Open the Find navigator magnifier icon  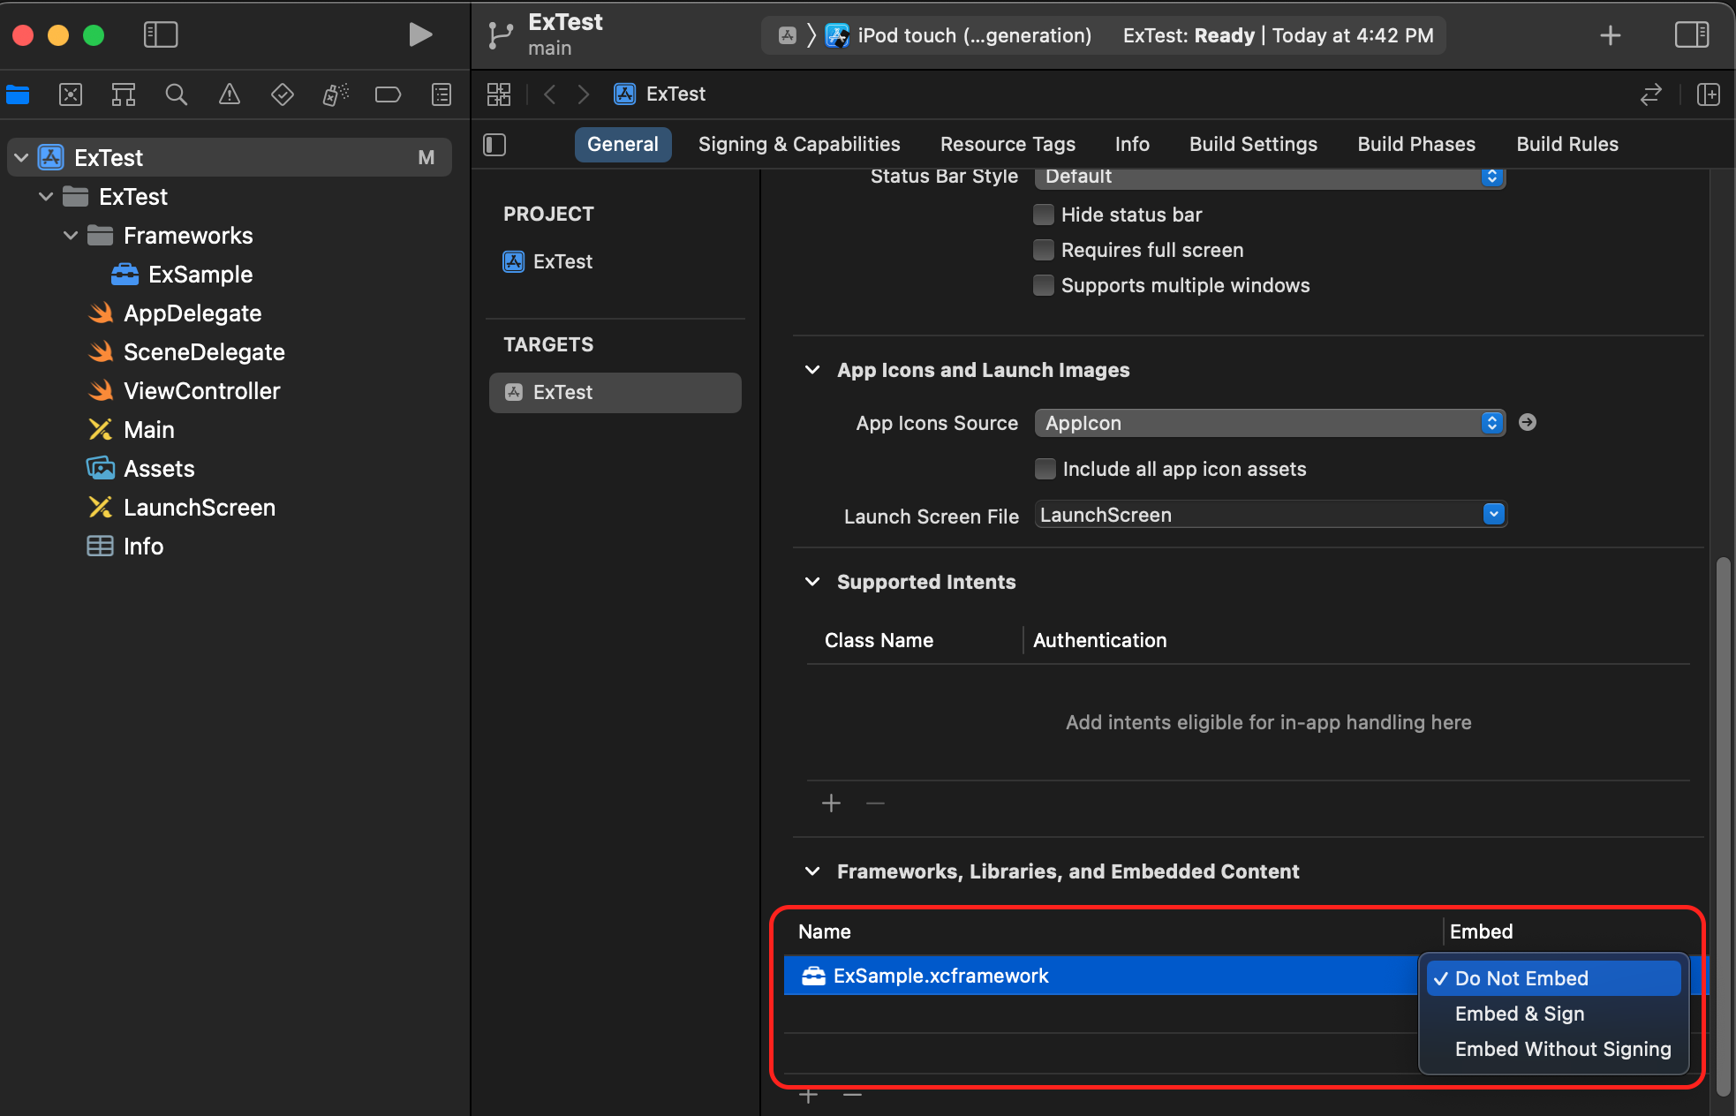[177, 94]
